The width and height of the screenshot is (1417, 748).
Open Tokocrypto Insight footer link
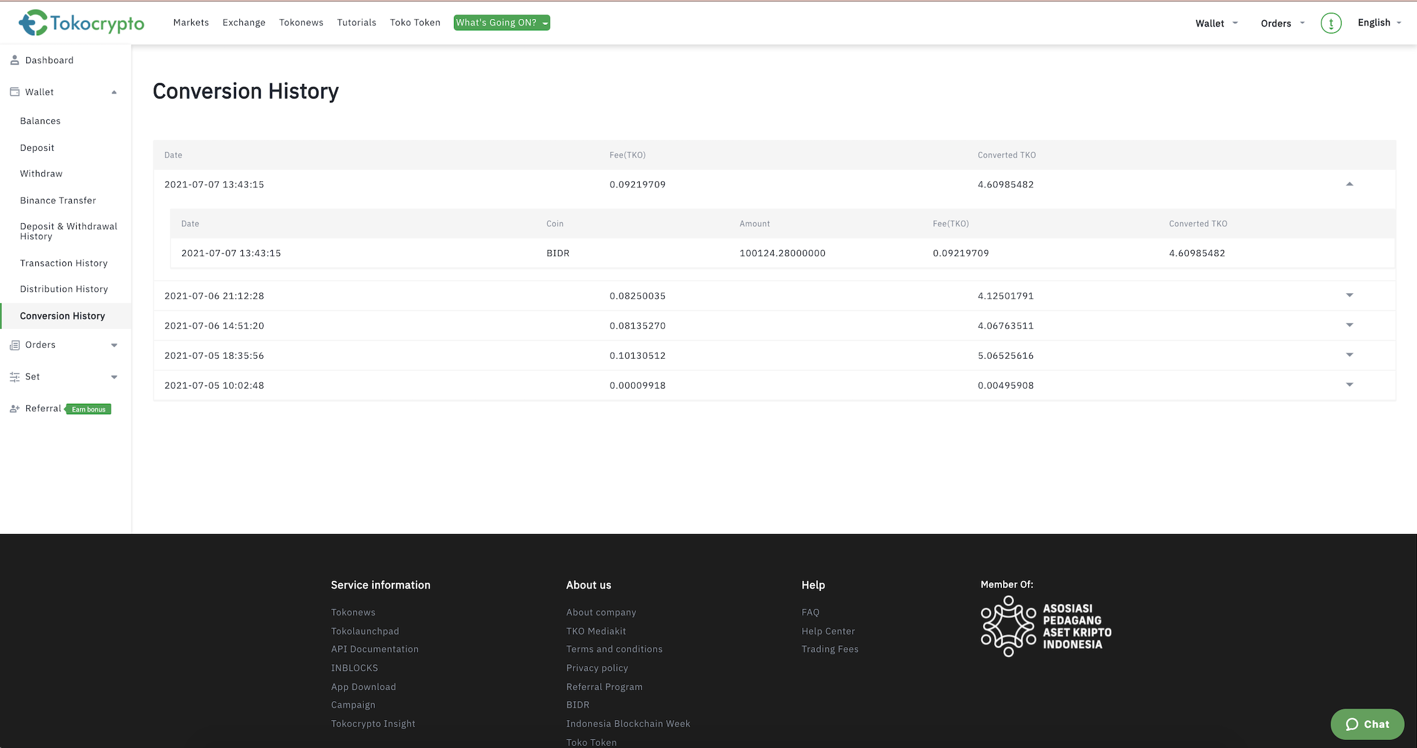[373, 724]
